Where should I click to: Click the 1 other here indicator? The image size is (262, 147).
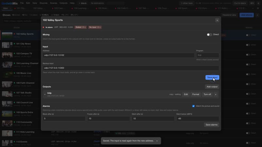coord(187,3)
